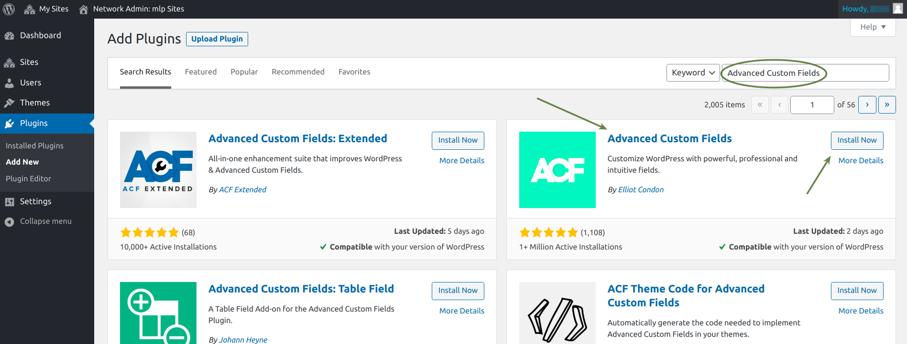Go to next page of plugin results
This screenshot has height=344, width=907.
click(x=867, y=104)
